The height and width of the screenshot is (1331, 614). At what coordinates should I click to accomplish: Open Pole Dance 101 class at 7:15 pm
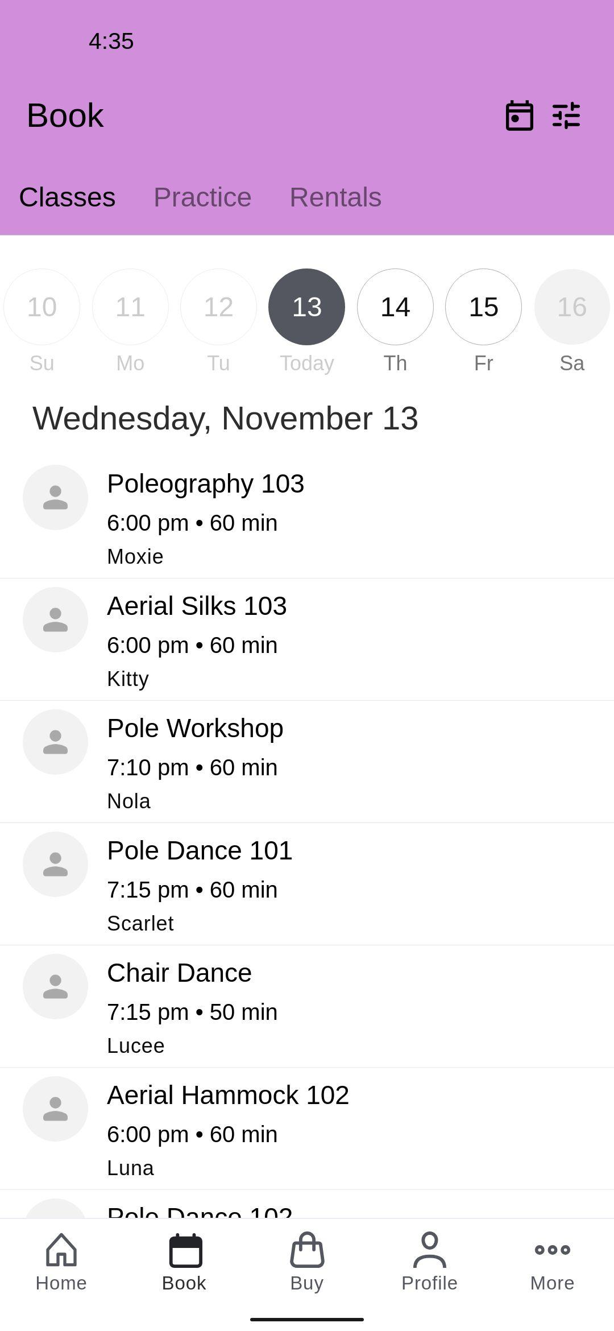307,884
